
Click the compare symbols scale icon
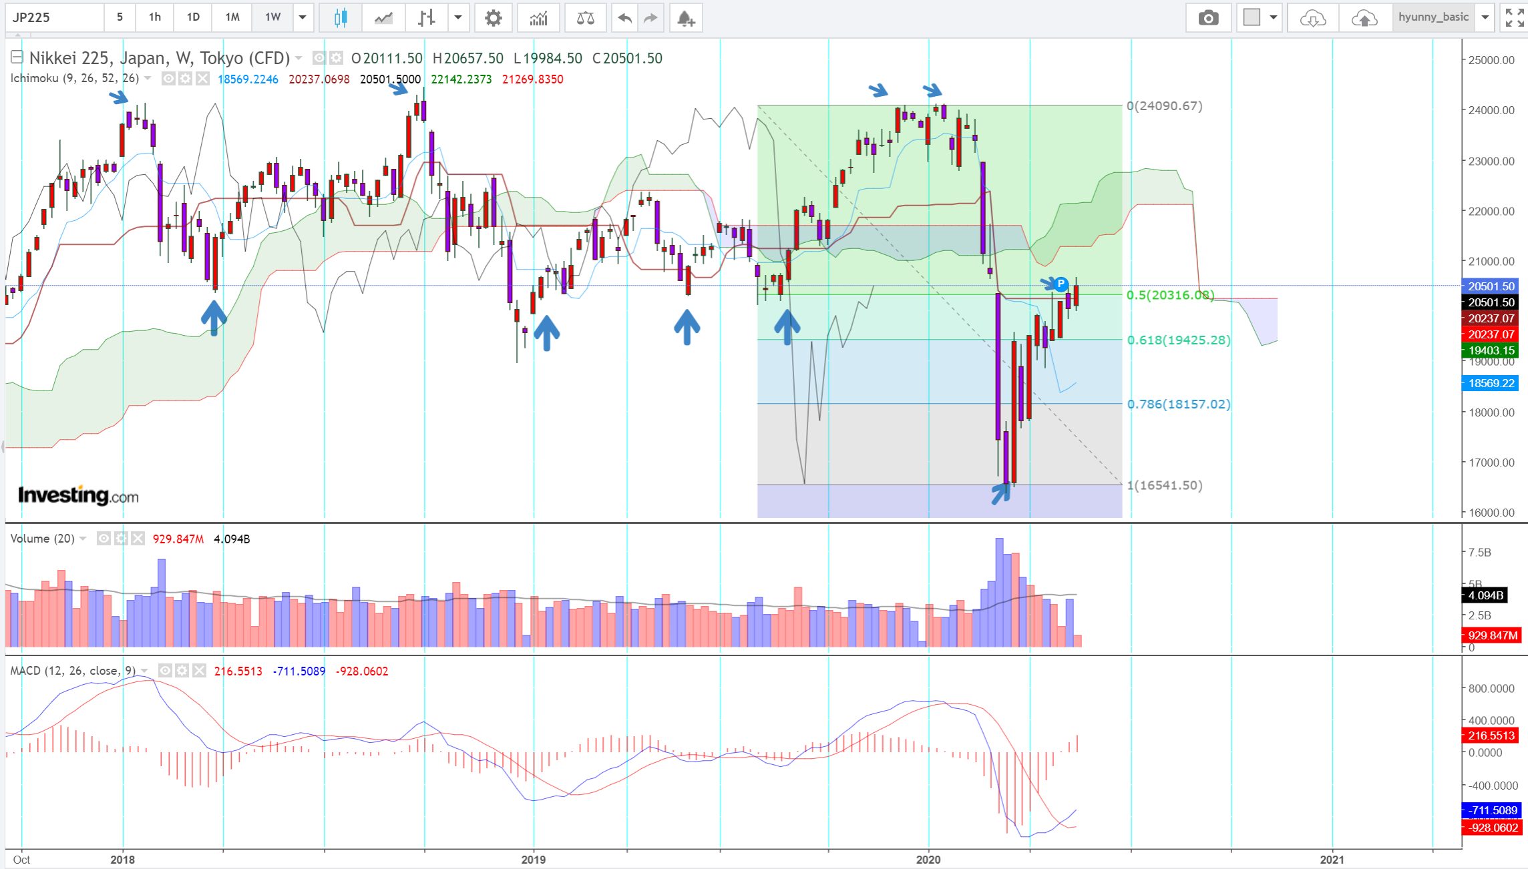pyautogui.click(x=585, y=18)
